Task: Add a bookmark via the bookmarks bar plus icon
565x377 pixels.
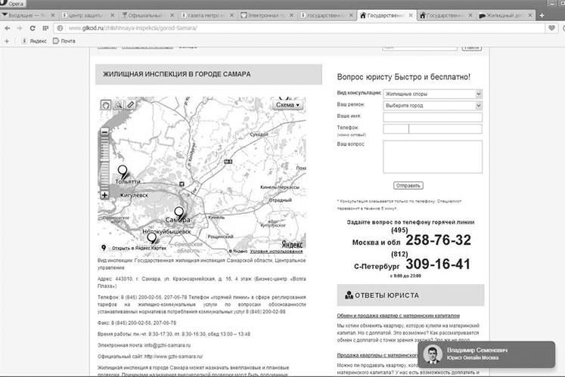Action: [7, 41]
